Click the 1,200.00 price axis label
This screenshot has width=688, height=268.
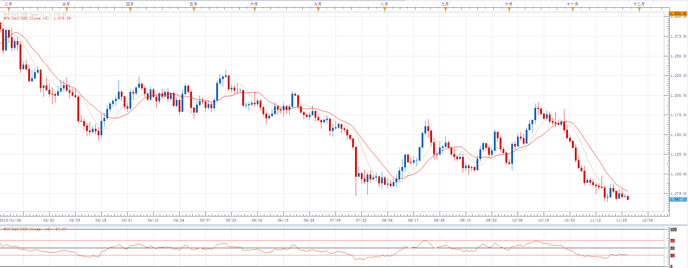point(678,96)
